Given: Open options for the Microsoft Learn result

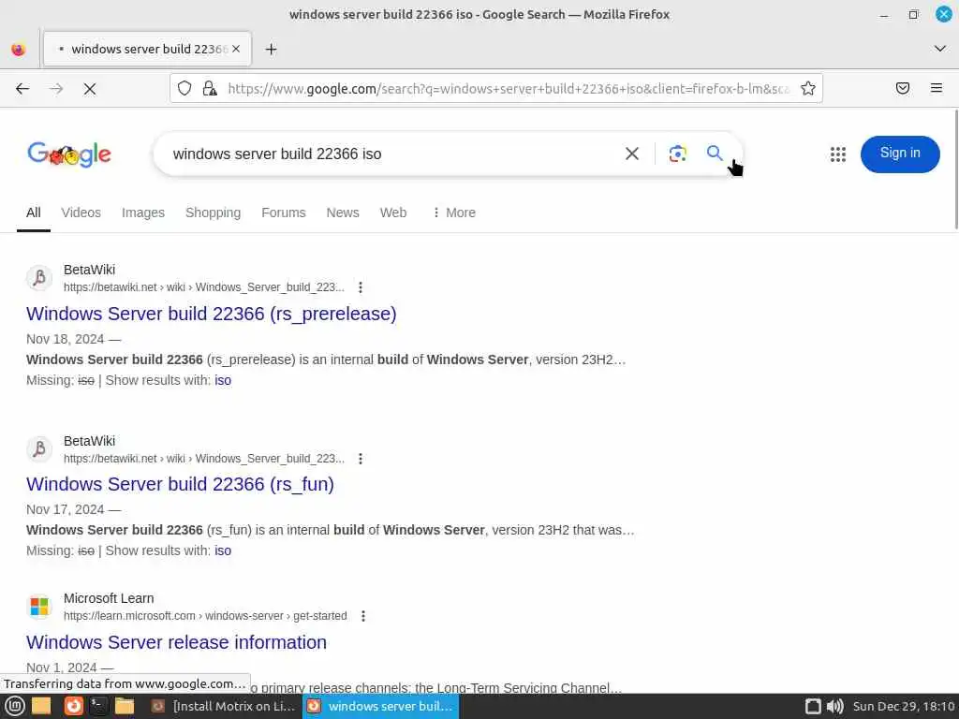Looking at the screenshot, I should click(x=363, y=616).
